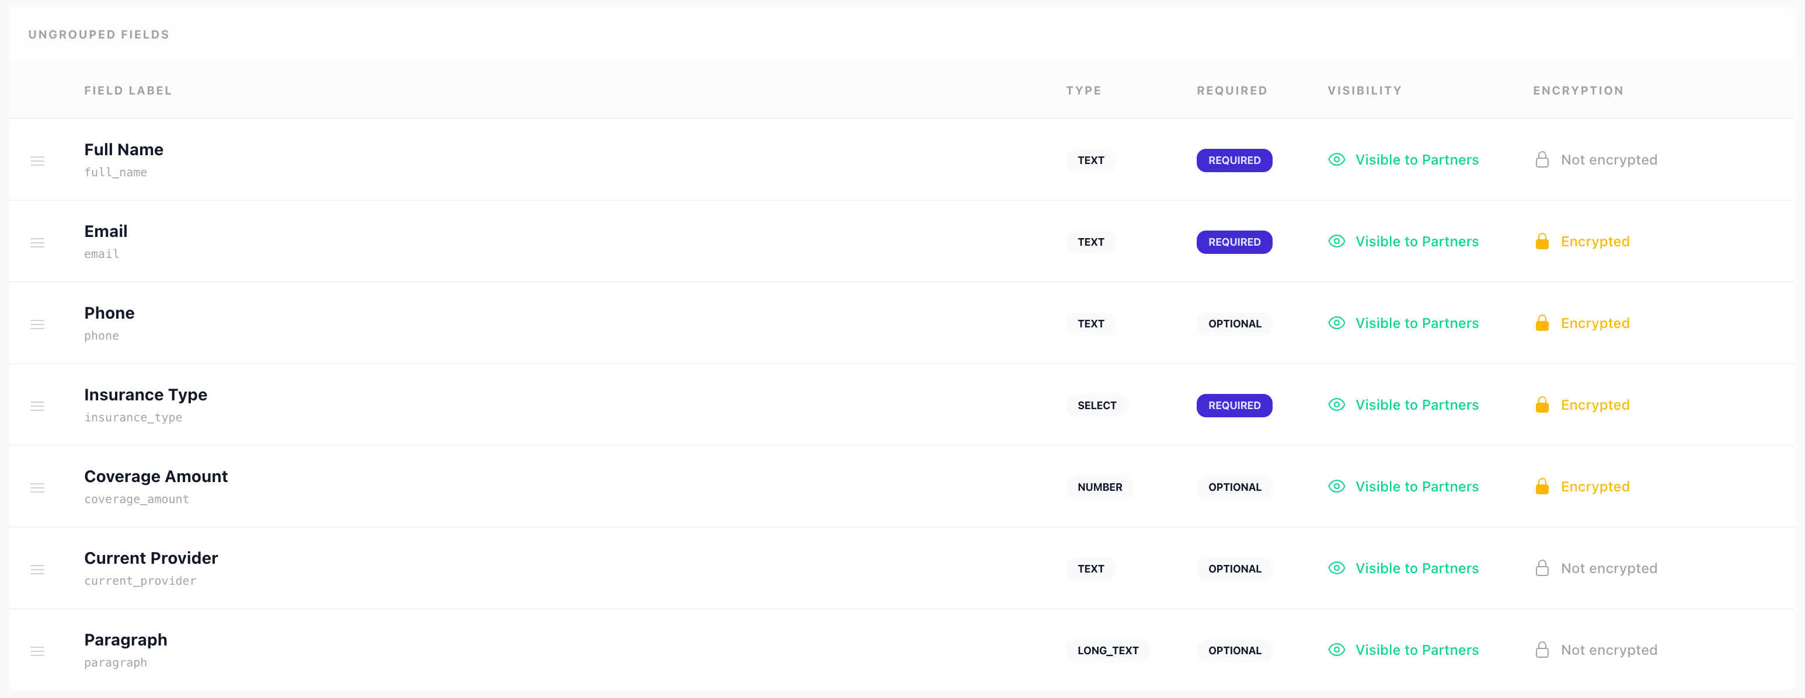Click the yellow lock icon for Email

pyautogui.click(x=1542, y=242)
